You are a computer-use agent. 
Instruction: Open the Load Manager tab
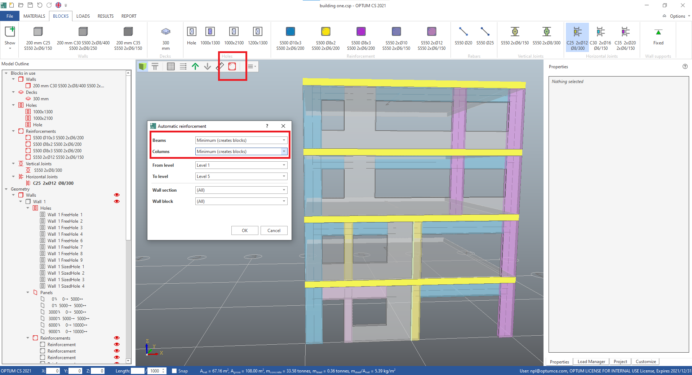pos(591,362)
